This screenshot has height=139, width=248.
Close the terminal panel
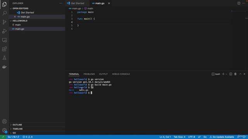coord(245,74)
